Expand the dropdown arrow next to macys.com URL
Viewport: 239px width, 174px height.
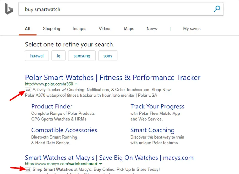[100, 164]
